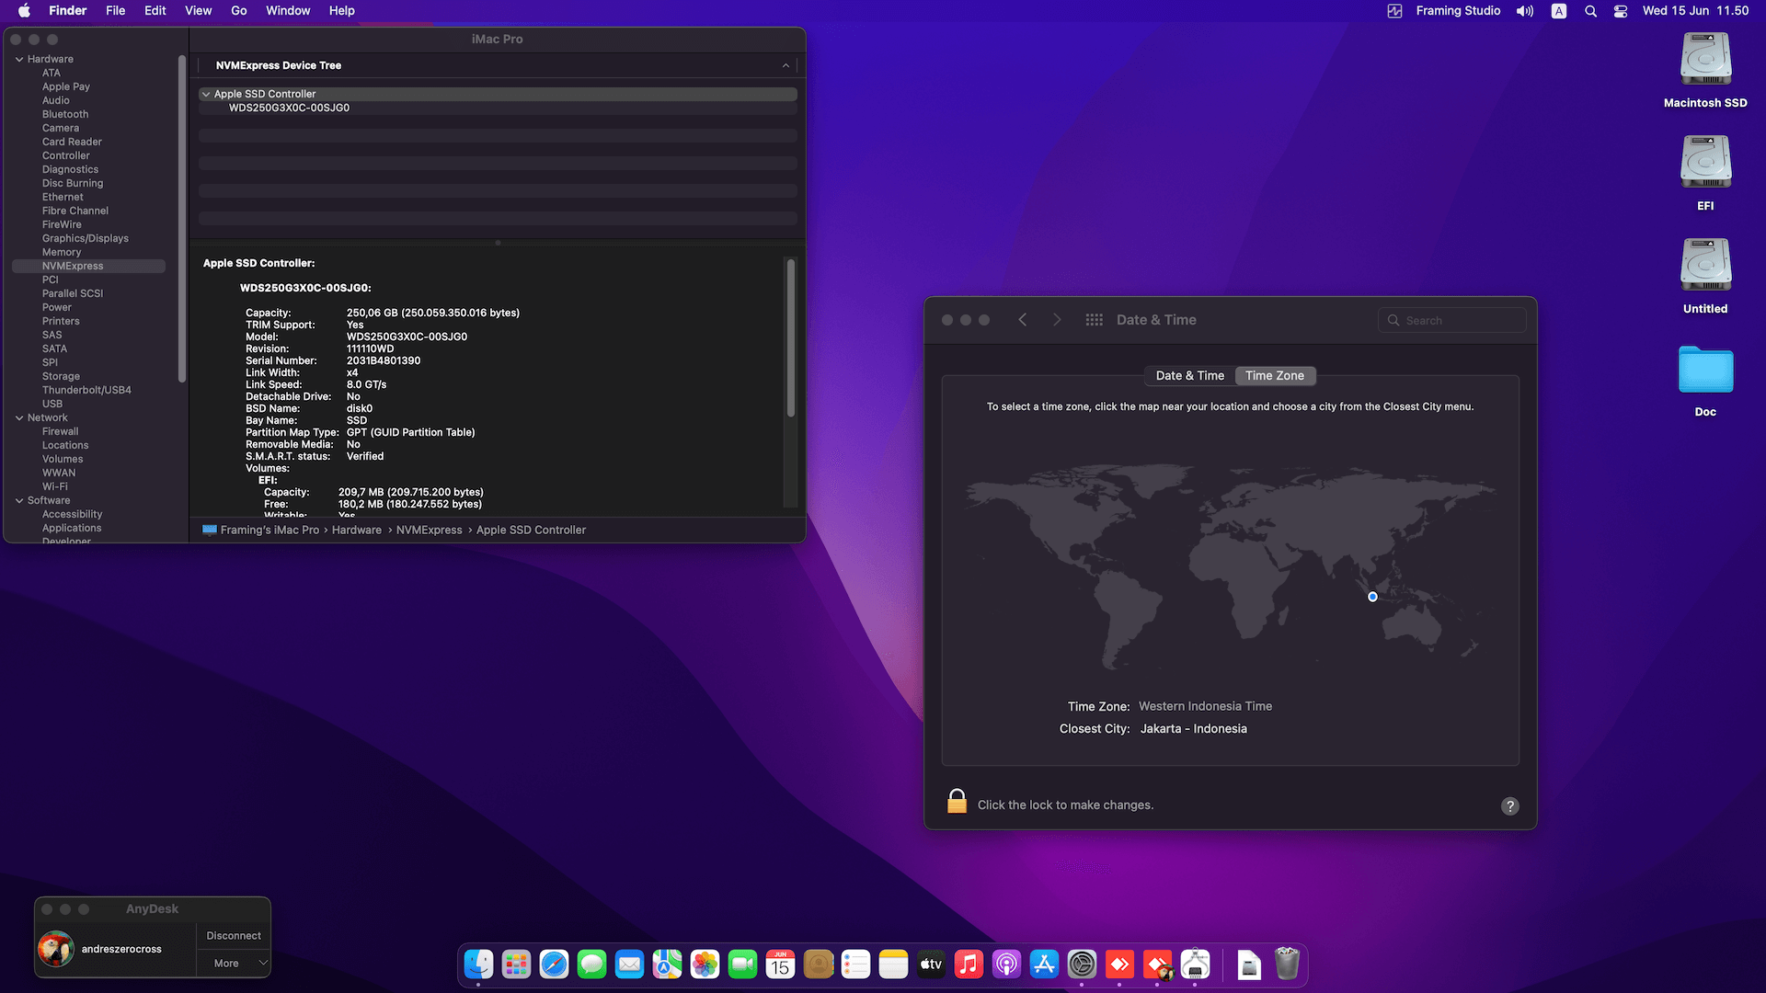Collapse the Hardware section in sidebar
This screenshot has width=1766, height=993.
tap(19, 59)
